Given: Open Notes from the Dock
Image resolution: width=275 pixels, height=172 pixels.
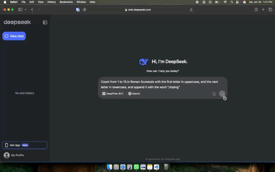Looking at the screenshot, I should click(x=150, y=167).
